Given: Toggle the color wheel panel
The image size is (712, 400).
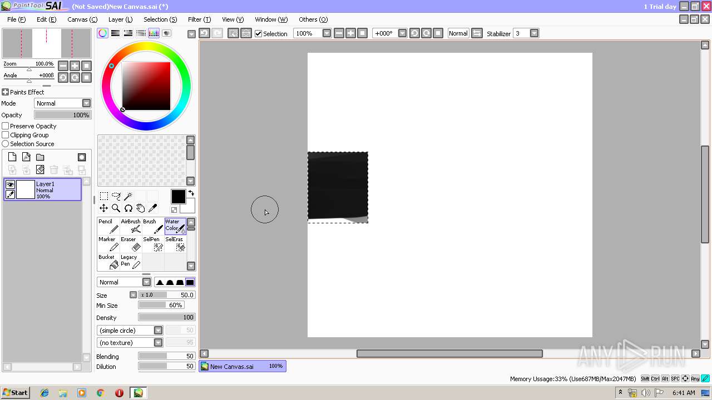Looking at the screenshot, I should click(x=102, y=33).
